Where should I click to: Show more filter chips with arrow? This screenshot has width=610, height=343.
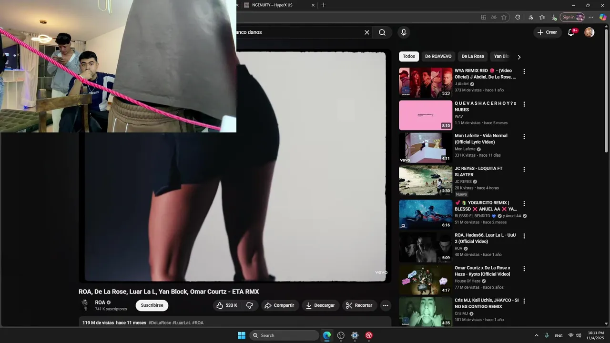pyautogui.click(x=519, y=57)
